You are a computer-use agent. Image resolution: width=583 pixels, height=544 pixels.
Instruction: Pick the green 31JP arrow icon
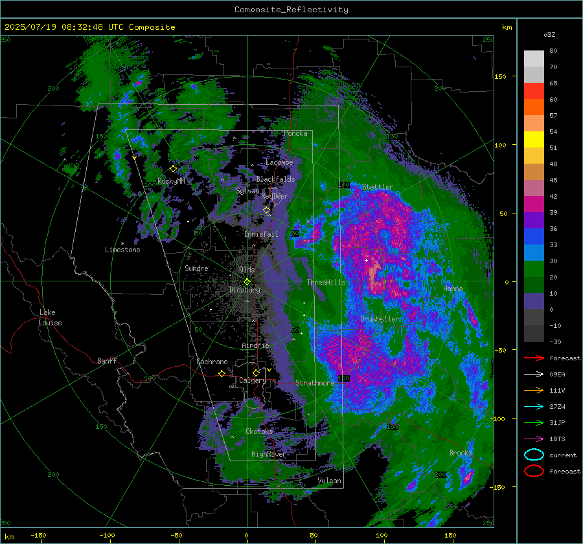(534, 422)
